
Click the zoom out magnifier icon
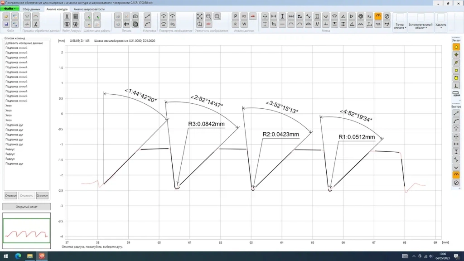point(208,16)
